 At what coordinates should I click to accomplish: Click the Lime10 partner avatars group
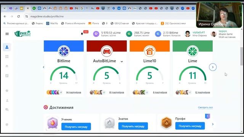(140, 92)
